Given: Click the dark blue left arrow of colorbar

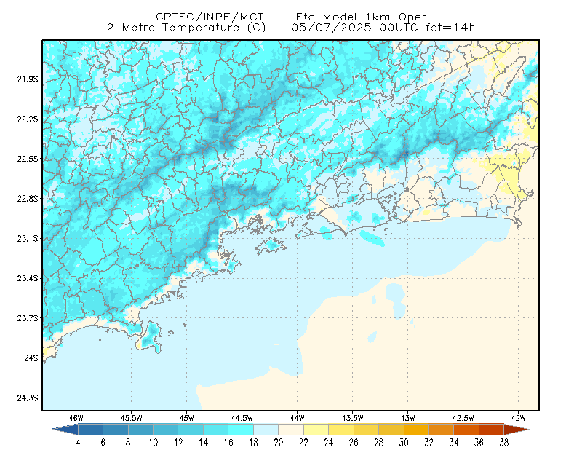Looking at the screenshot, I should (67, 429).
